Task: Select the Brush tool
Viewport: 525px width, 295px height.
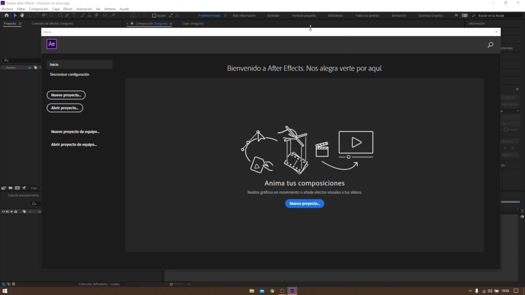Action: (83, 15)
